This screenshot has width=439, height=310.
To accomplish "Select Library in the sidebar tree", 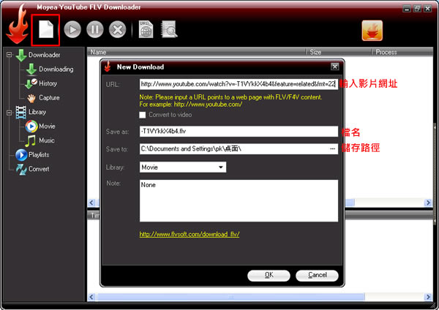I will 37,112.
